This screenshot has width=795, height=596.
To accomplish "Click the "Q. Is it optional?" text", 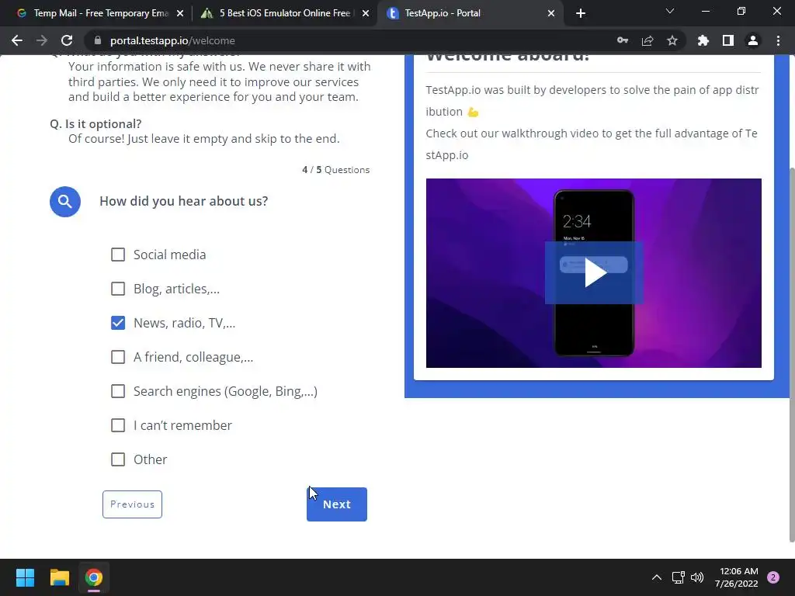I will tap(95, 123).
